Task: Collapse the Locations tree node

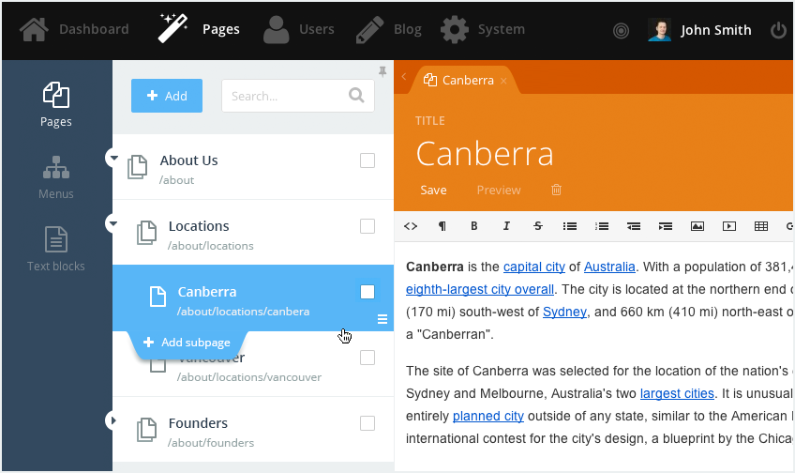Action: pos(113,224)
